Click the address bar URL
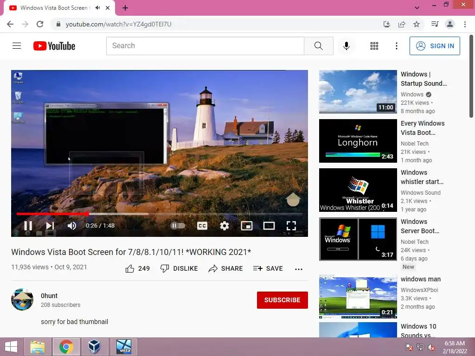Image resolution: width=475 pixels, height=356 pixels. coord(118,24)
